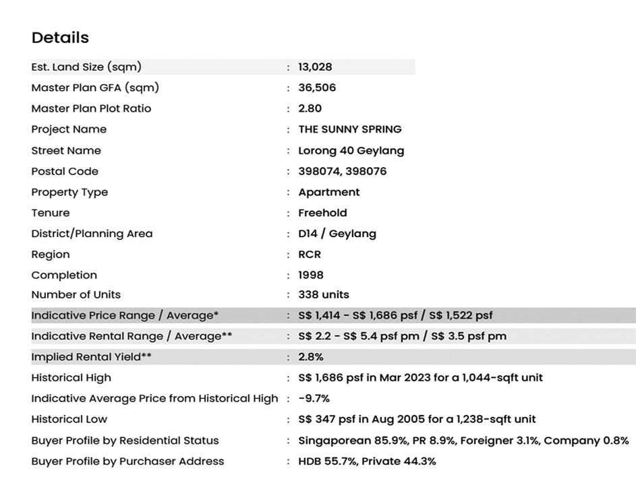Select project name THE SUNNY SPRING
Image resolution: width=636 pixels, height=483 pixels.
point(349,129)
